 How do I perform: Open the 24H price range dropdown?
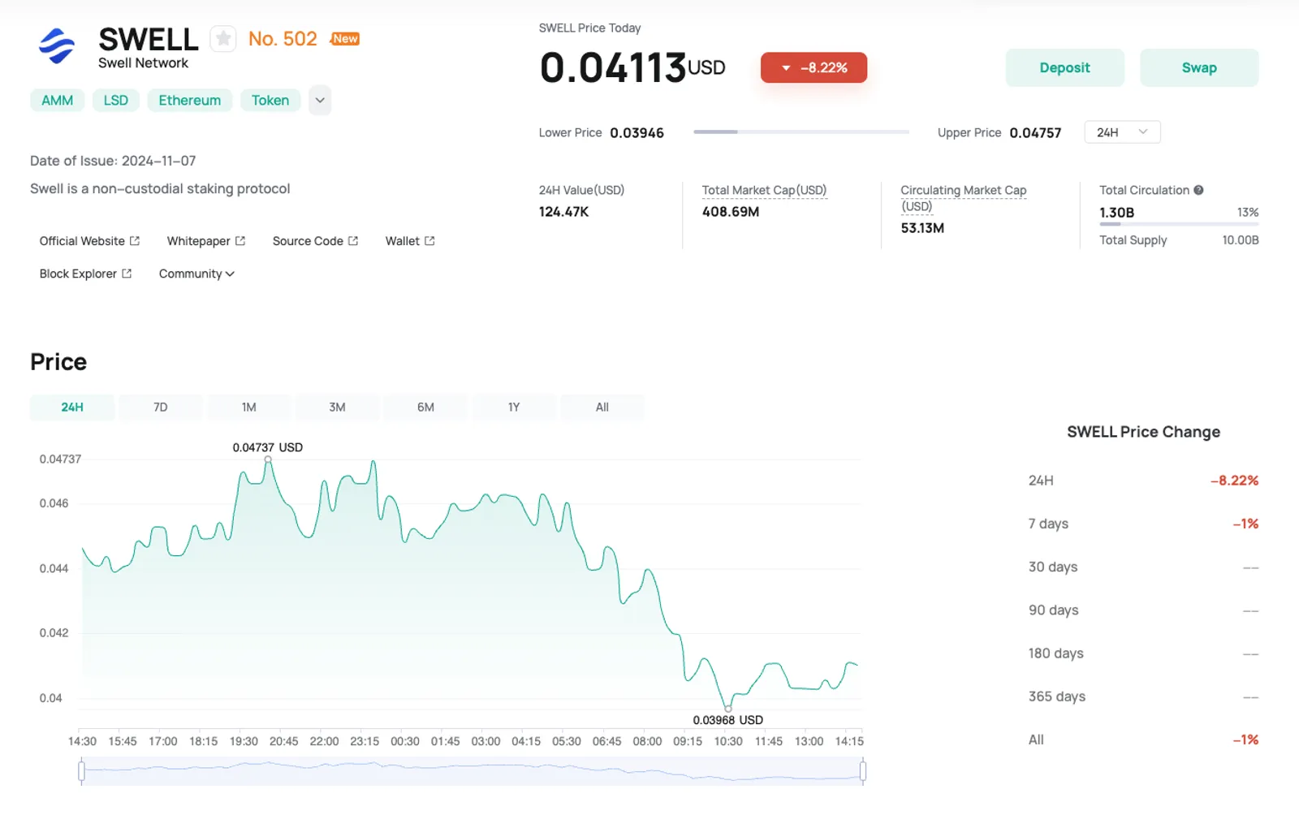point(1122,132)
